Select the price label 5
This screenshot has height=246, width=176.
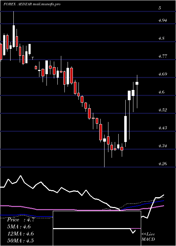160,8
